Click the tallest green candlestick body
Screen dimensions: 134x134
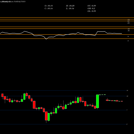(98, 101)
